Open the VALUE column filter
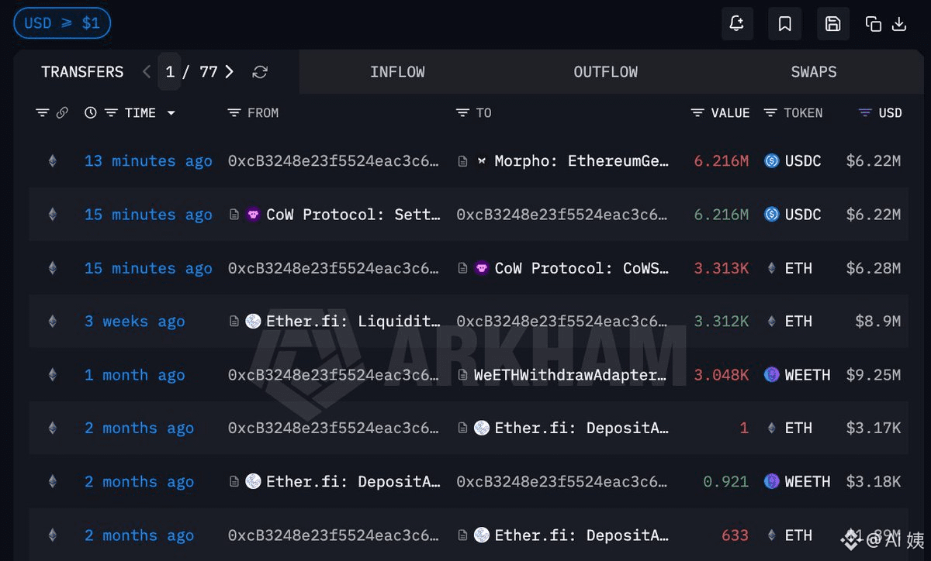 click(697, 113)
